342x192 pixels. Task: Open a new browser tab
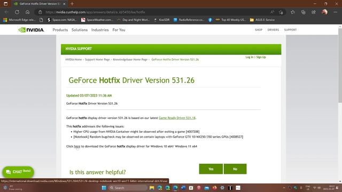pyautogui.click(x=72, y=4)
